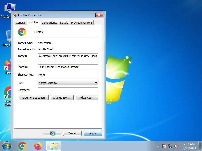Open the General tab
This screenshot has width=202, height=151.
pos(21,23)
